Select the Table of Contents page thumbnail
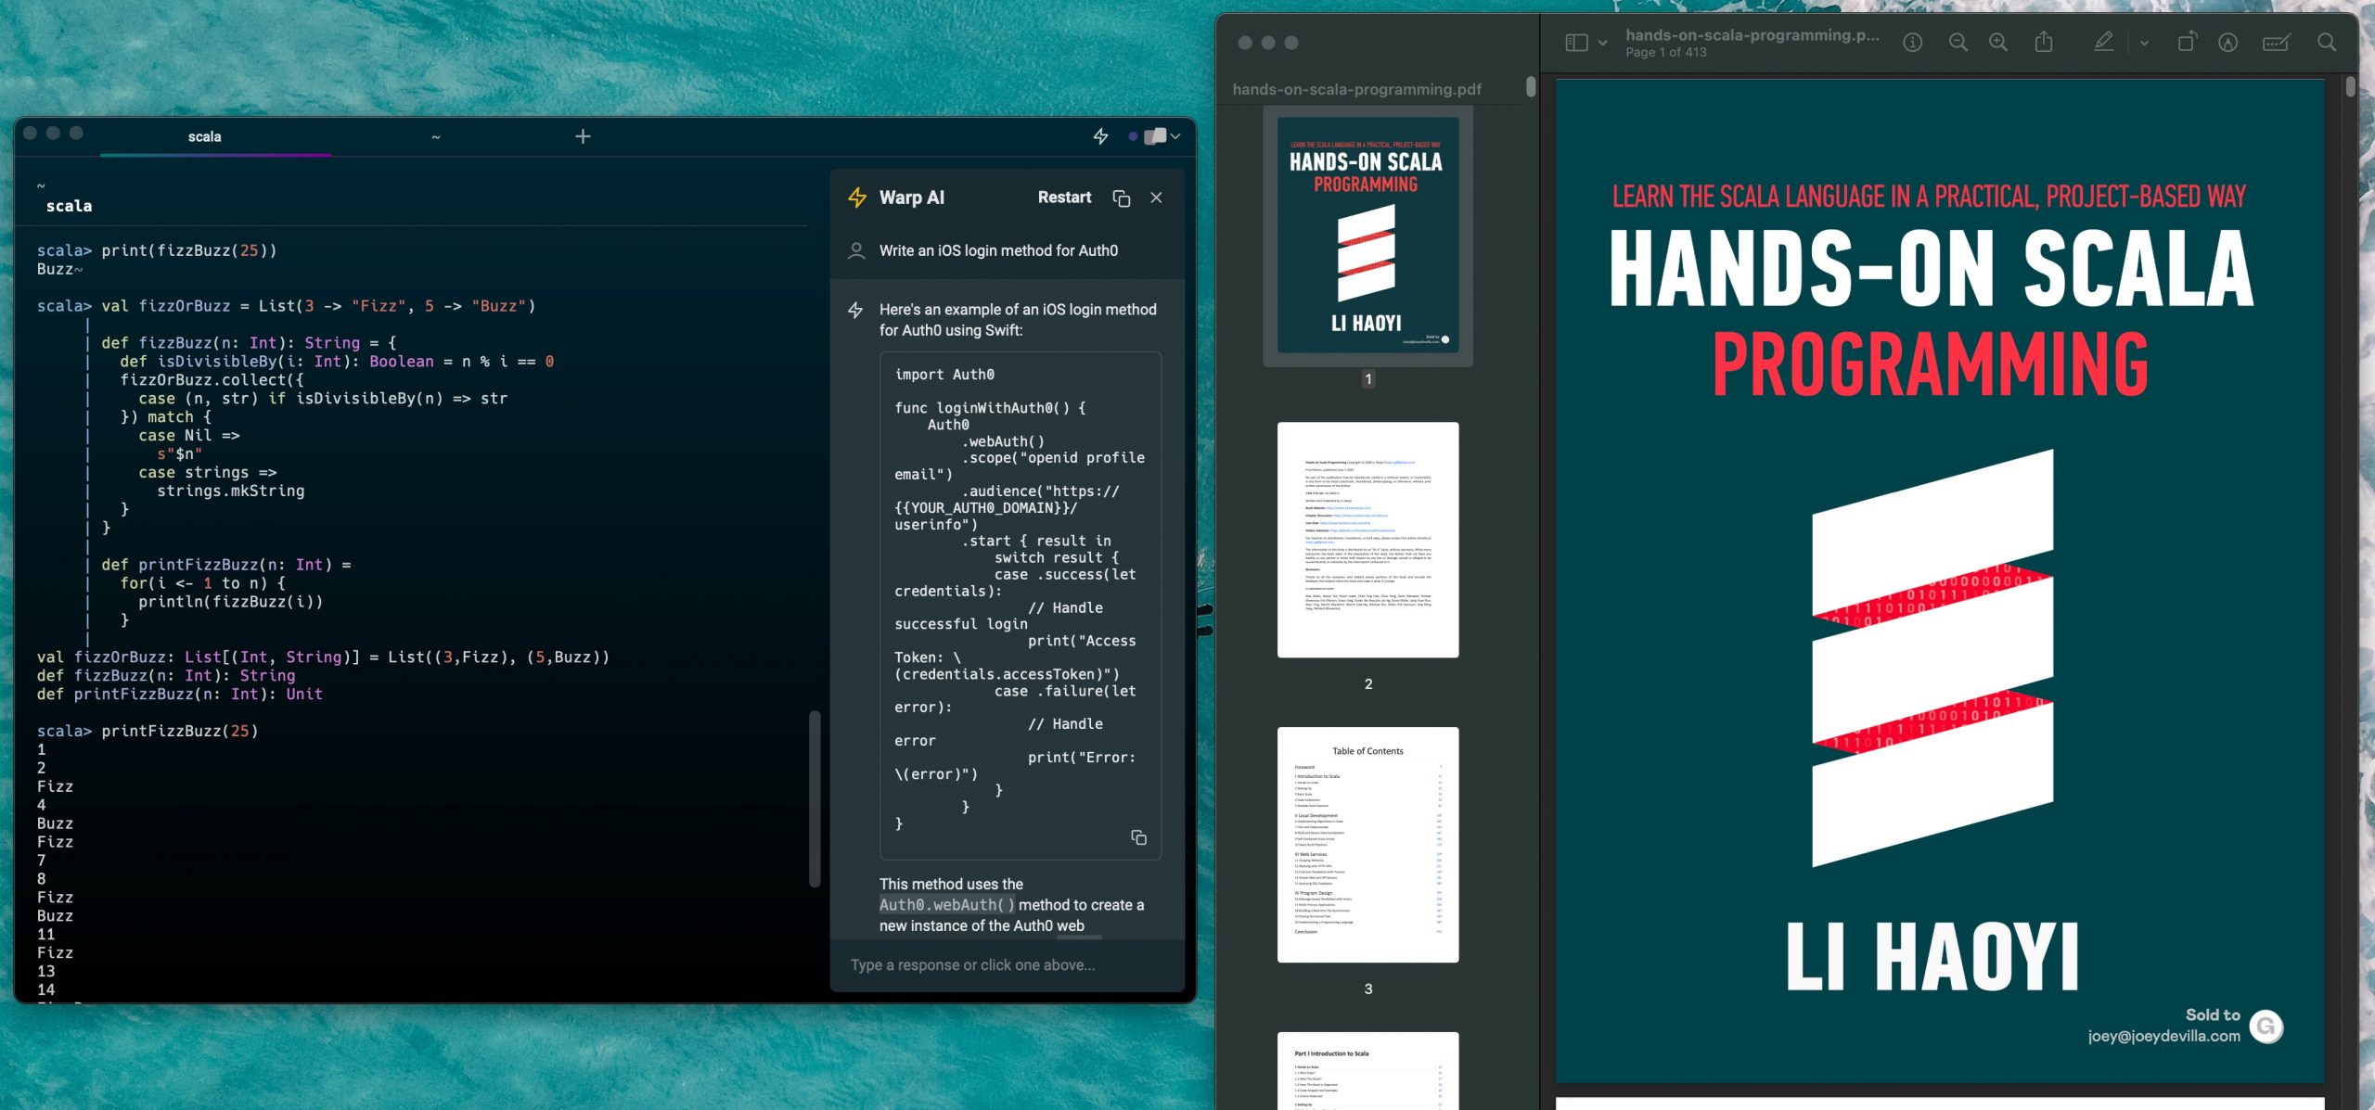The image size is (2375, 1110). click(1367, 845)
